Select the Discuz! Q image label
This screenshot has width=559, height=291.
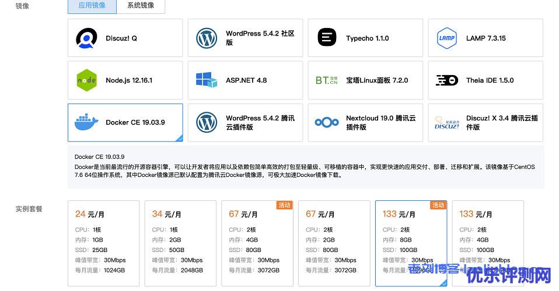coord(121,38)
